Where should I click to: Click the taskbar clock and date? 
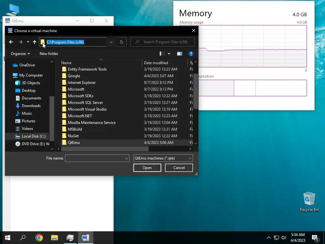coord(298,238)
